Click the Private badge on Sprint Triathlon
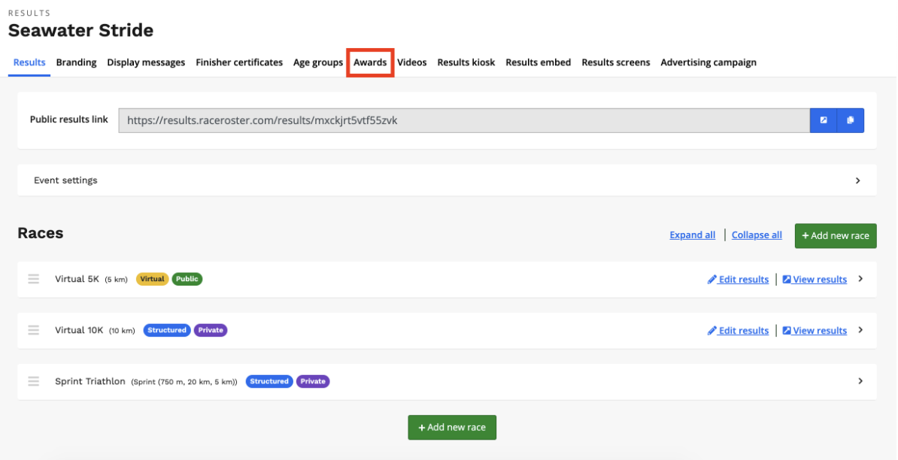Screen dimensions: 898x460 tap(313, 381)
